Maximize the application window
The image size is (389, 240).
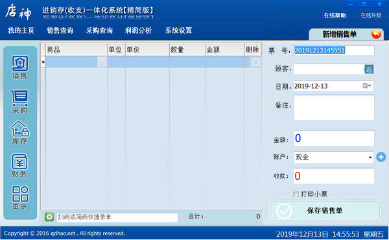(364, 4)
